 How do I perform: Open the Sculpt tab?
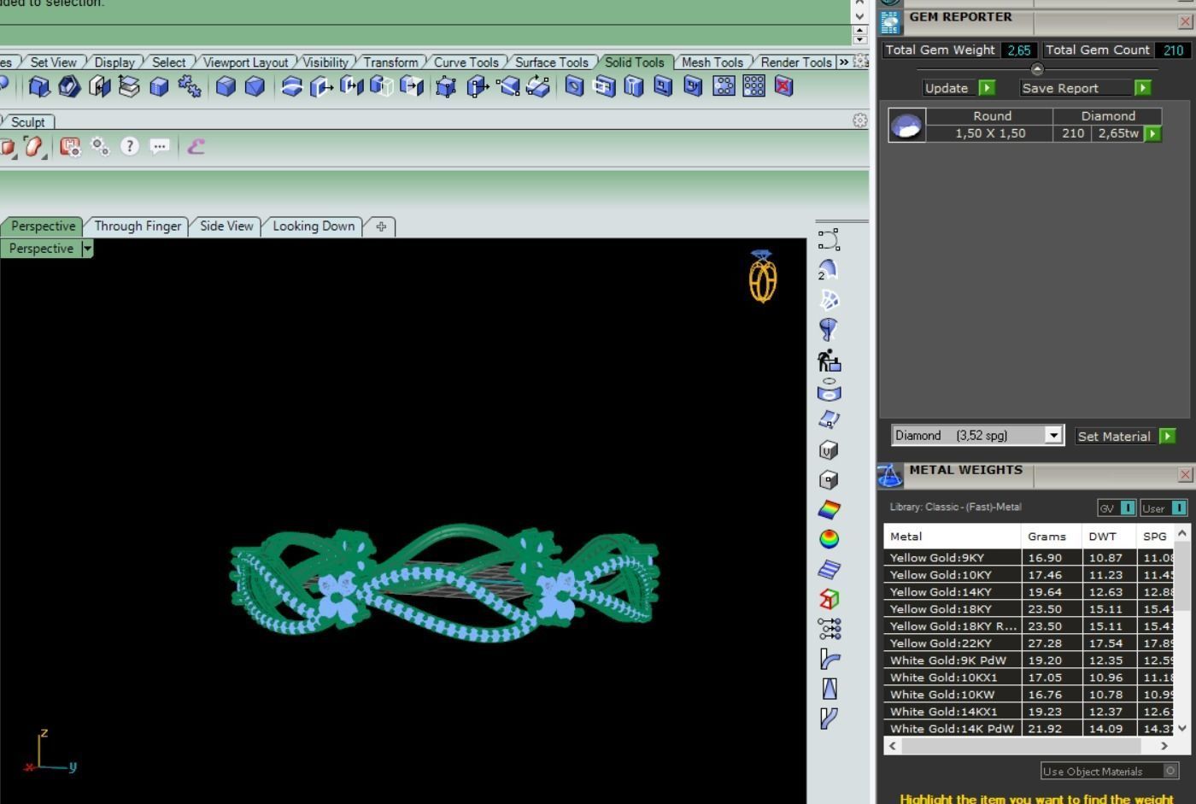[27, 122]
